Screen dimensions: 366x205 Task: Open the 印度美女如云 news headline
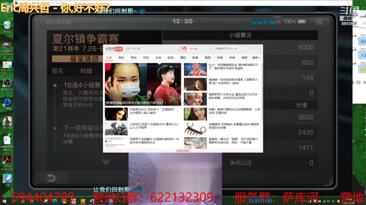[154, 111]
